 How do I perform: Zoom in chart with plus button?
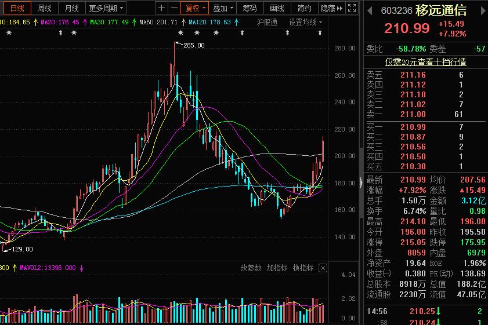click(162, 8)
